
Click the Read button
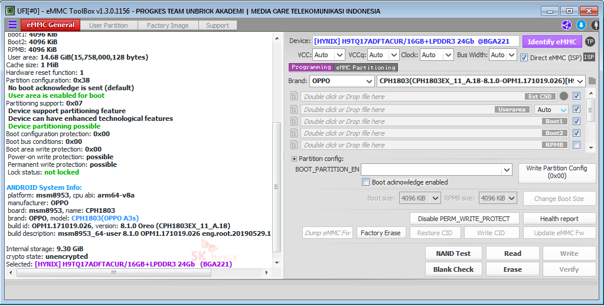coord(512,254)
